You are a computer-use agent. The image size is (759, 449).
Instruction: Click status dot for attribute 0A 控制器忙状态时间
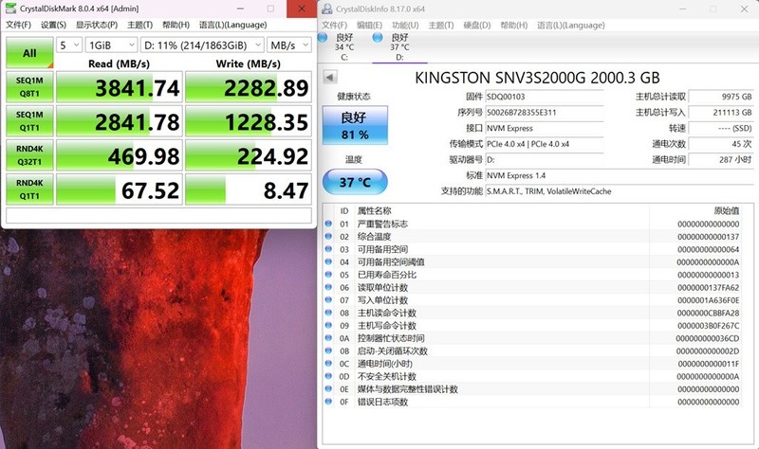tap(328, 338)
